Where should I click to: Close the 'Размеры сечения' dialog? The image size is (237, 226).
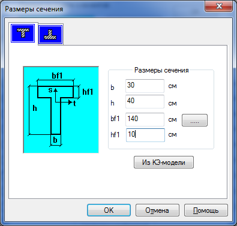219,6
